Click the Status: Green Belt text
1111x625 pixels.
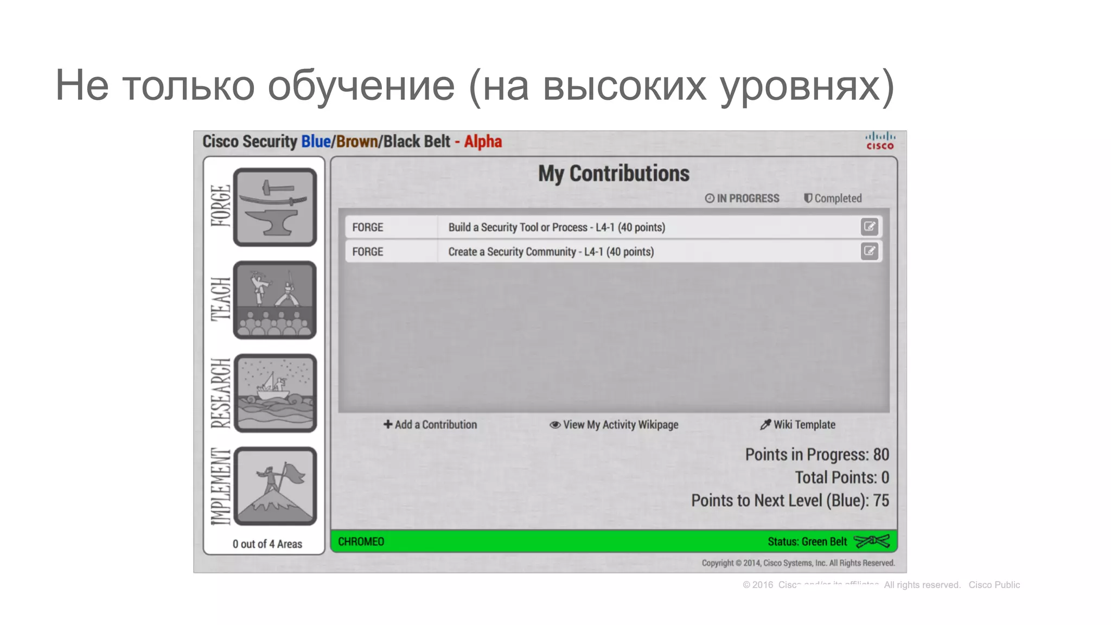pos(807,541)
